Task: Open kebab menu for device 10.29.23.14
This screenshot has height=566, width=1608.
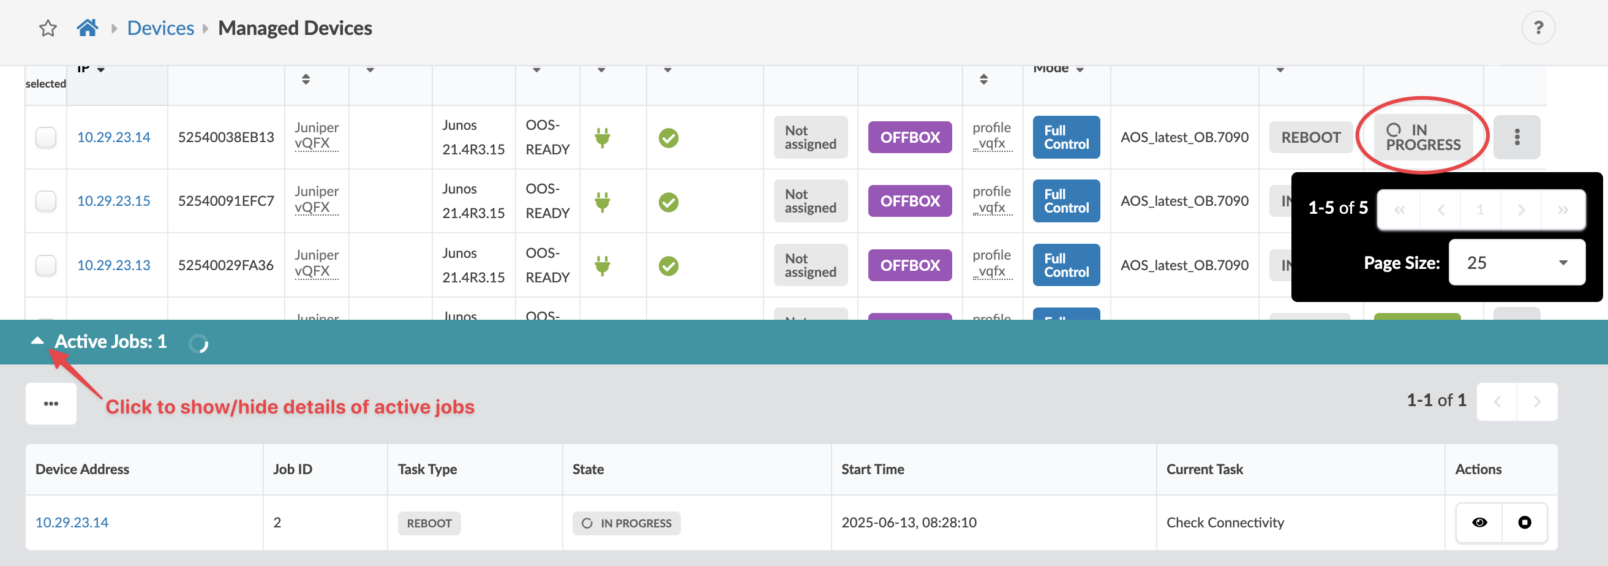Action: [1516, 137]
